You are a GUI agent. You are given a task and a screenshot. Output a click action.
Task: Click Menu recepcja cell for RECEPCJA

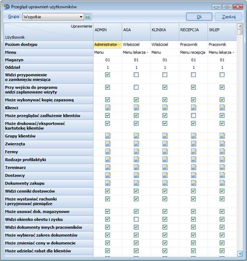click(192, 52)
